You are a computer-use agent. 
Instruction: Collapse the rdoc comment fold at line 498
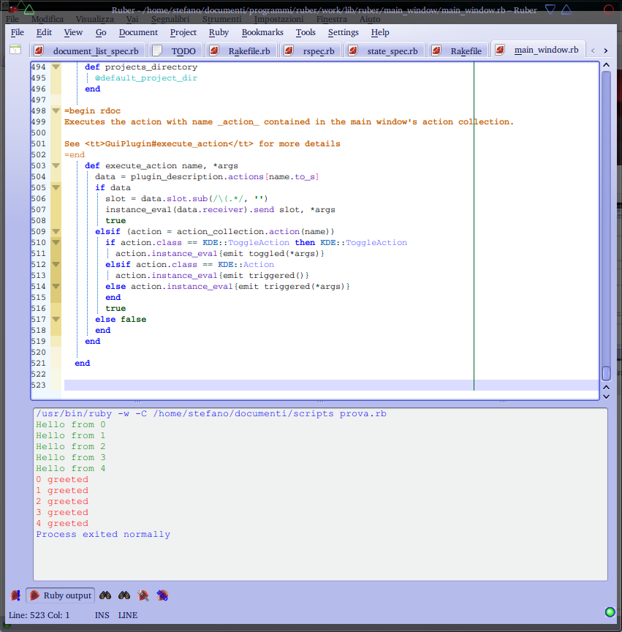(56, 111)
